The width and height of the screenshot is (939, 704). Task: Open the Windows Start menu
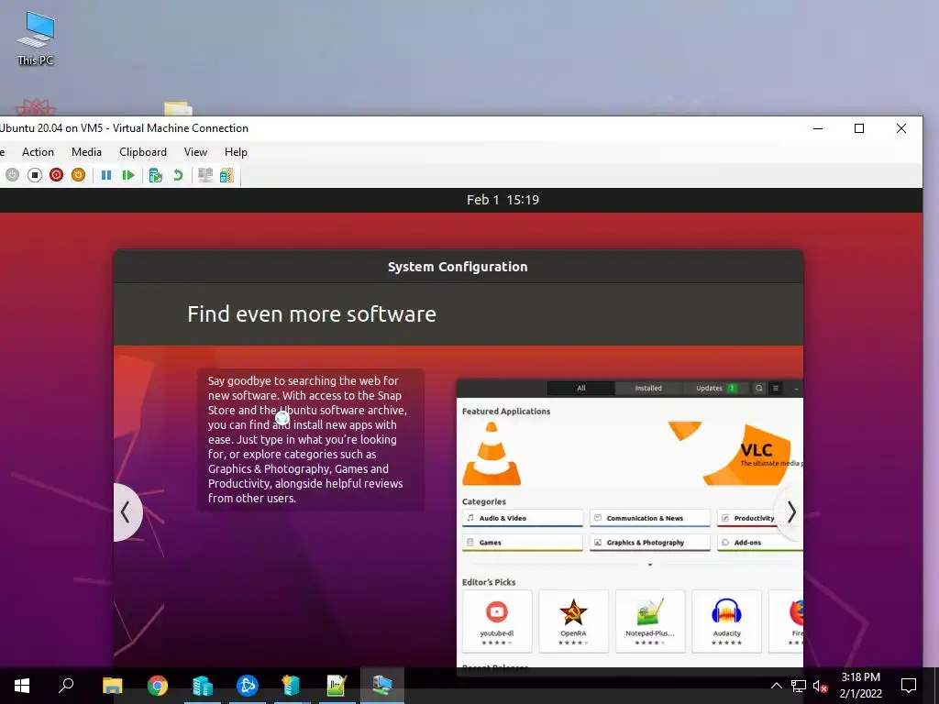(x=22, y=686)
